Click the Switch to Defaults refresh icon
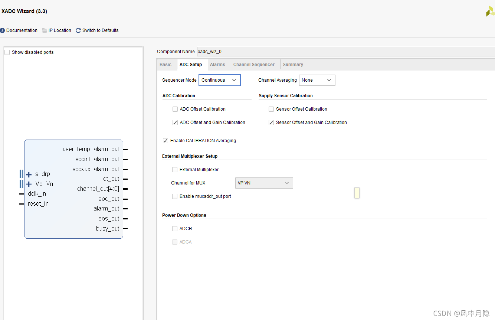Image resolution: width=495 pixels, height=320 pixels. pos(78,30)
